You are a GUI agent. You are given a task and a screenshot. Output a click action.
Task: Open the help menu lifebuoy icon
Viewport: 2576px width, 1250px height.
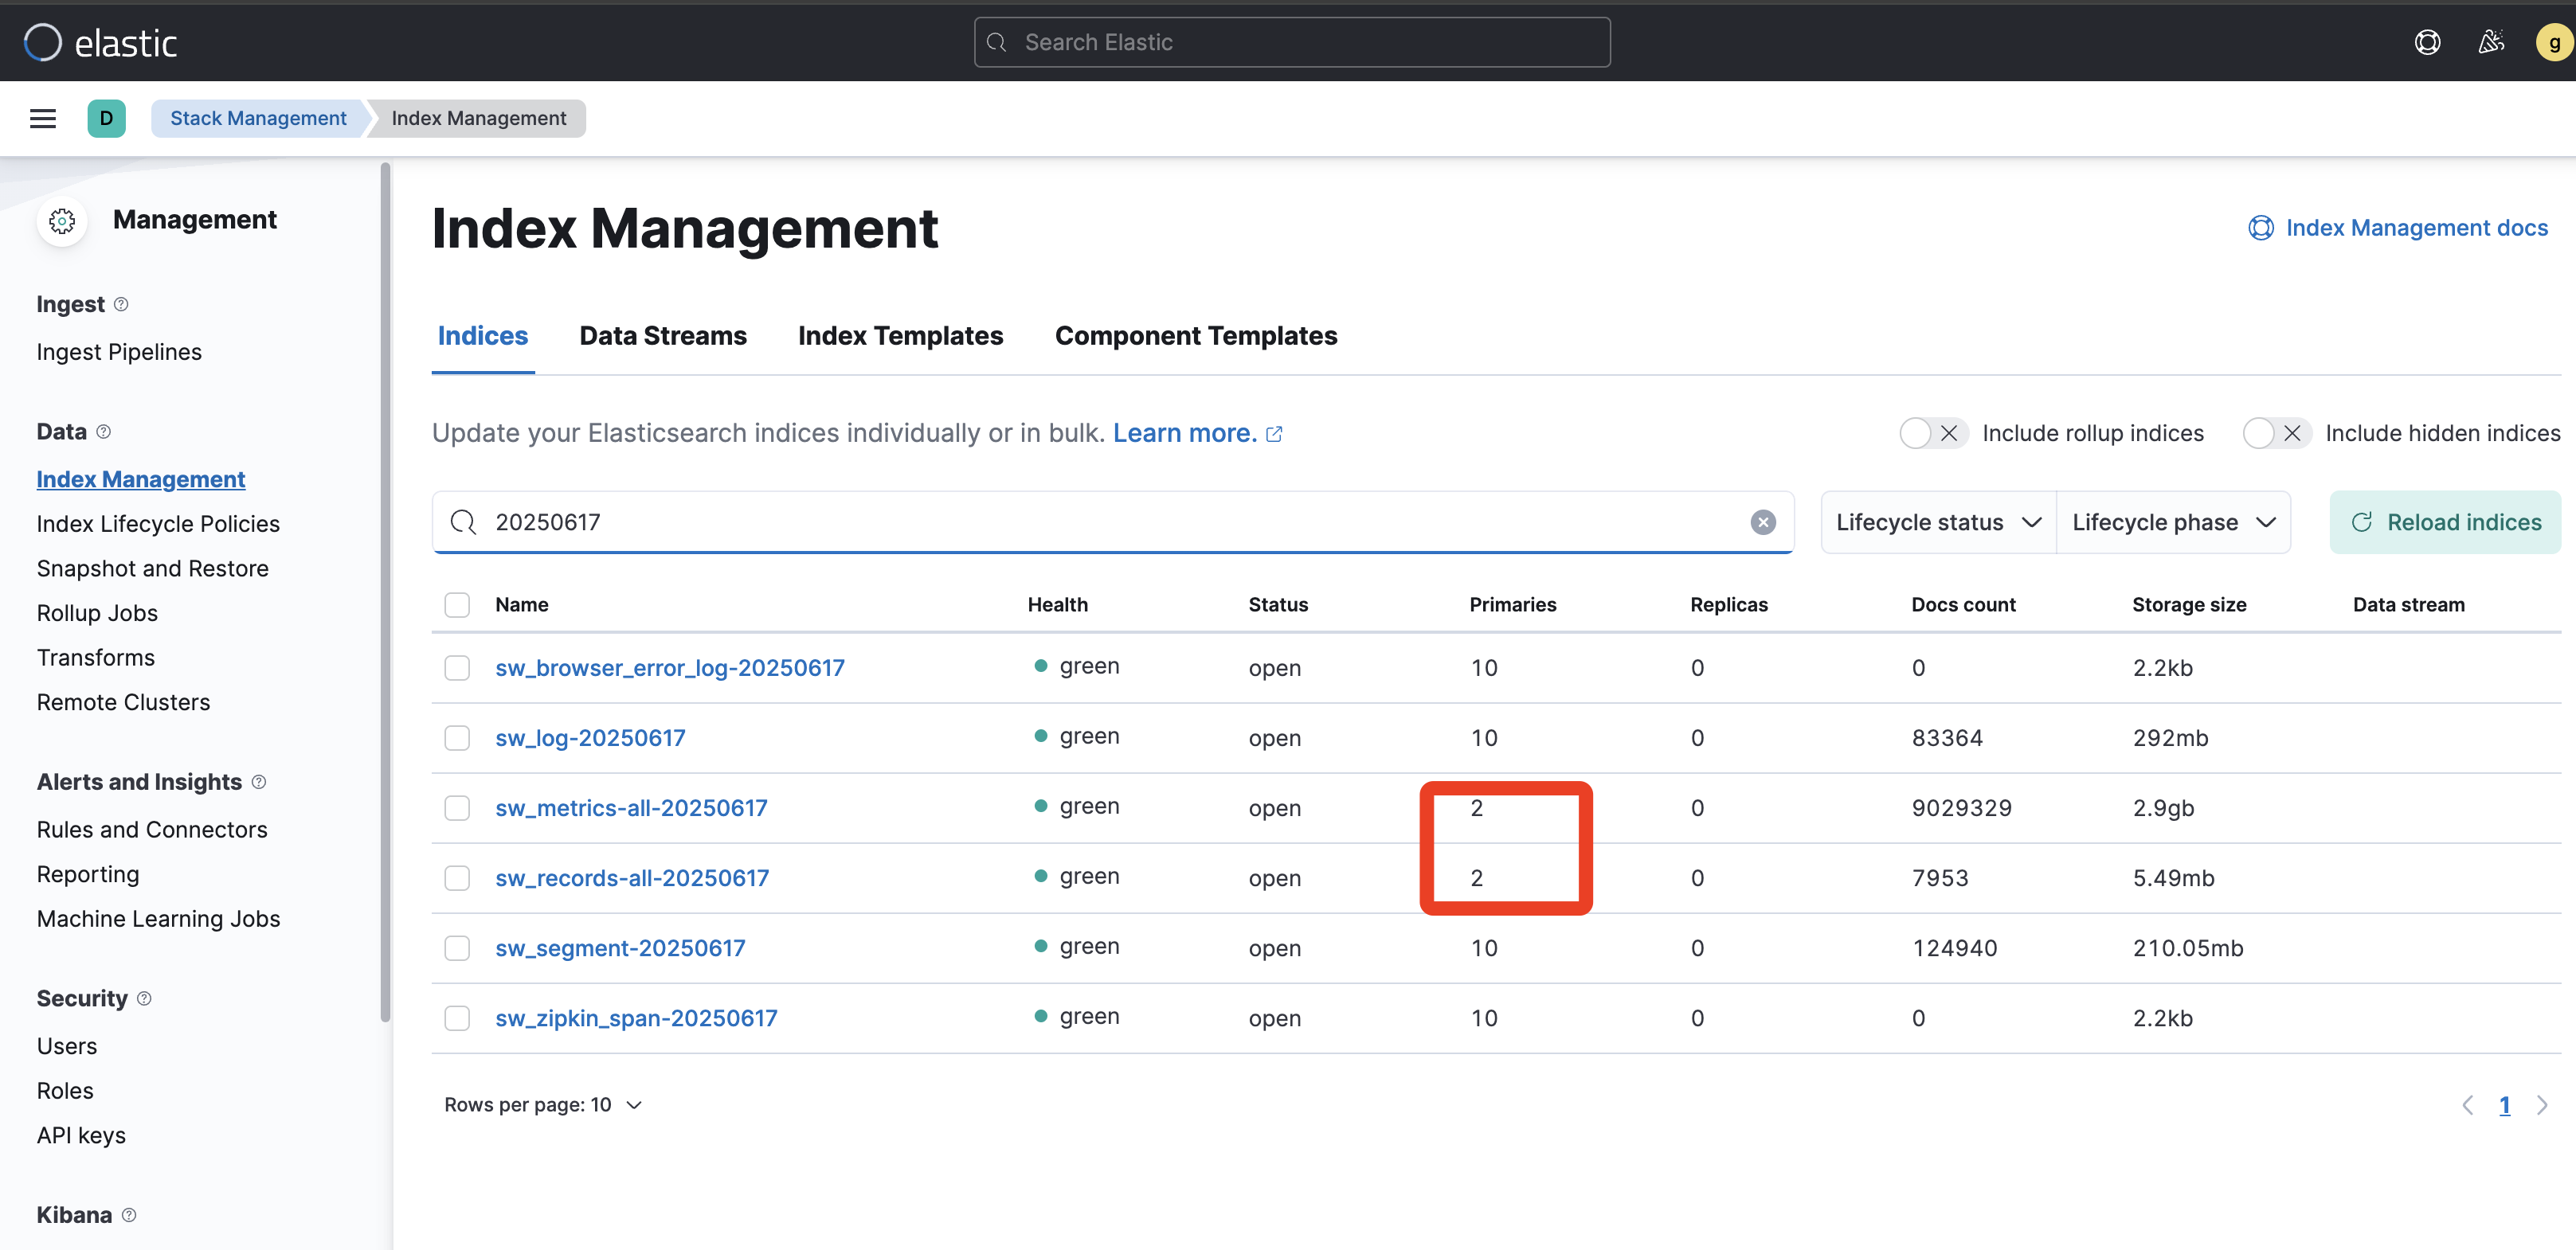[2427, 42]
